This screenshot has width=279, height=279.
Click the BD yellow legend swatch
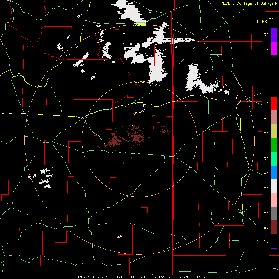(x=274, y=131)
